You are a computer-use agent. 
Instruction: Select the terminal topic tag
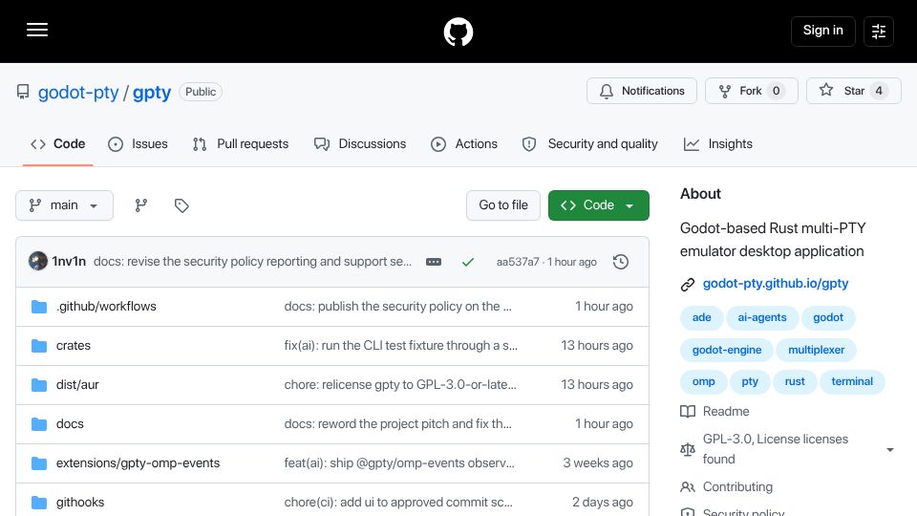tap(852, 381)
